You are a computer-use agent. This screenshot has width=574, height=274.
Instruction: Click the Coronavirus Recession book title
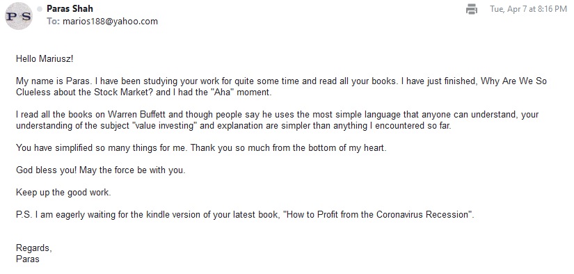(378, 215)
